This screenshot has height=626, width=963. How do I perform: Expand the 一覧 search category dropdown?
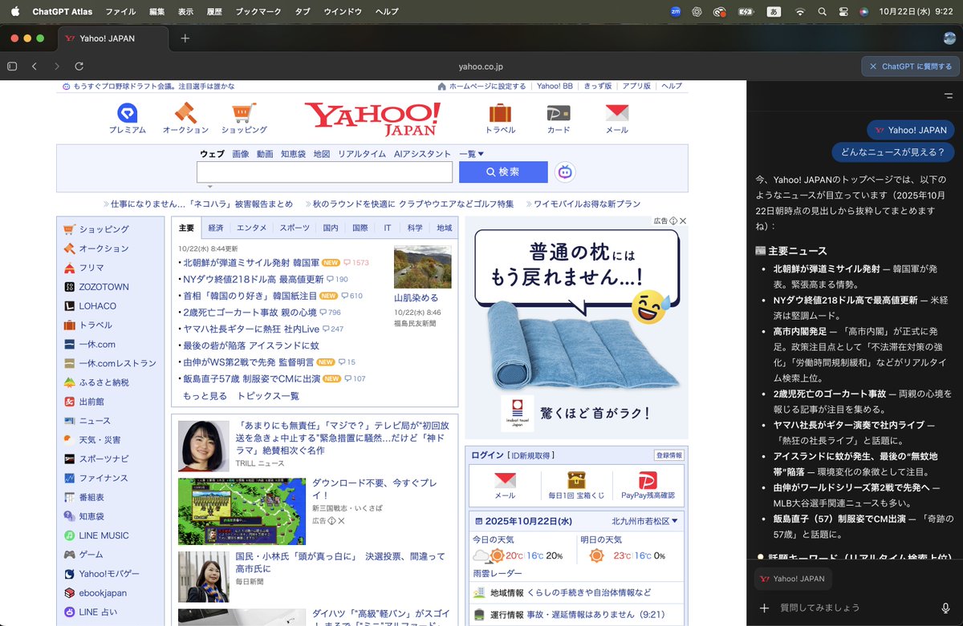(472, 154)
